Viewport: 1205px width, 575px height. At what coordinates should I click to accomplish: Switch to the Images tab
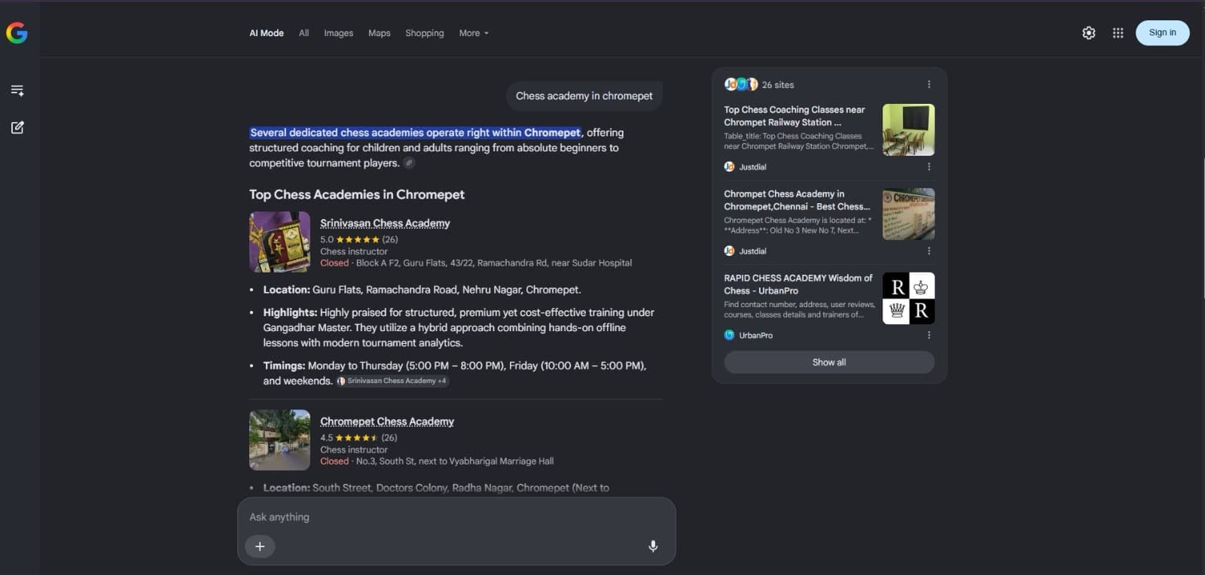click(x=338, y=33)
